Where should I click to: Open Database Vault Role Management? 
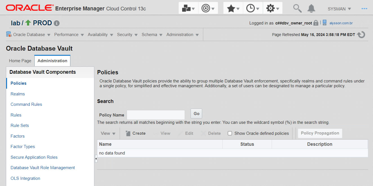coord(43,168)
